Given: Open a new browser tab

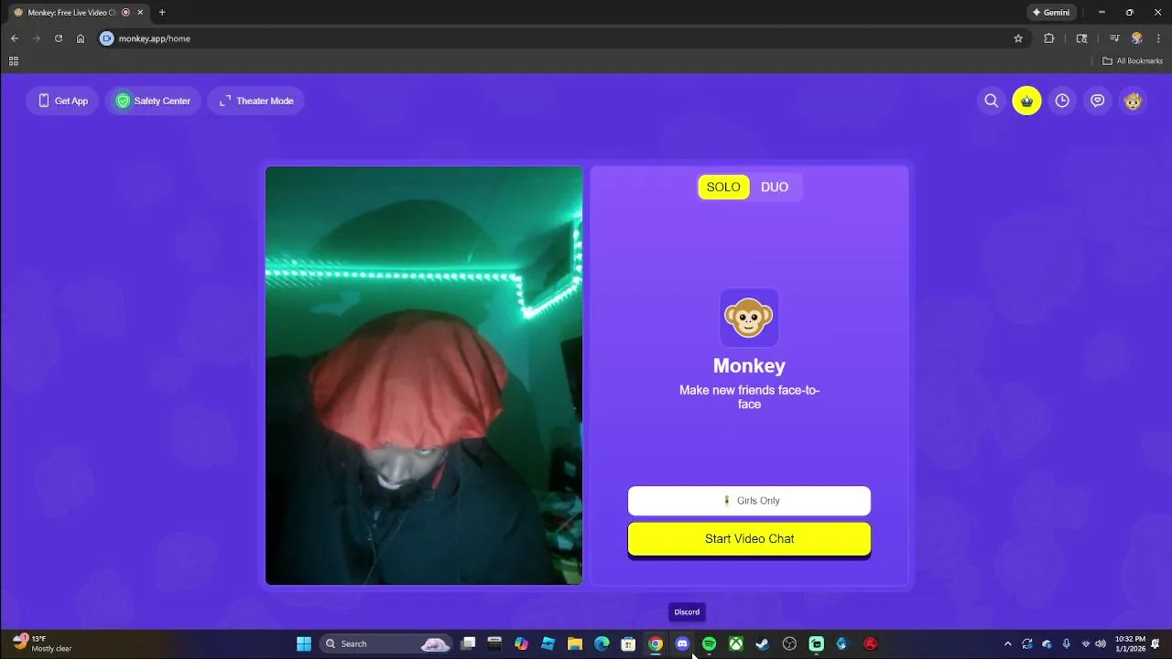Looking at the screenshot, I should click(x=162, y=13).
